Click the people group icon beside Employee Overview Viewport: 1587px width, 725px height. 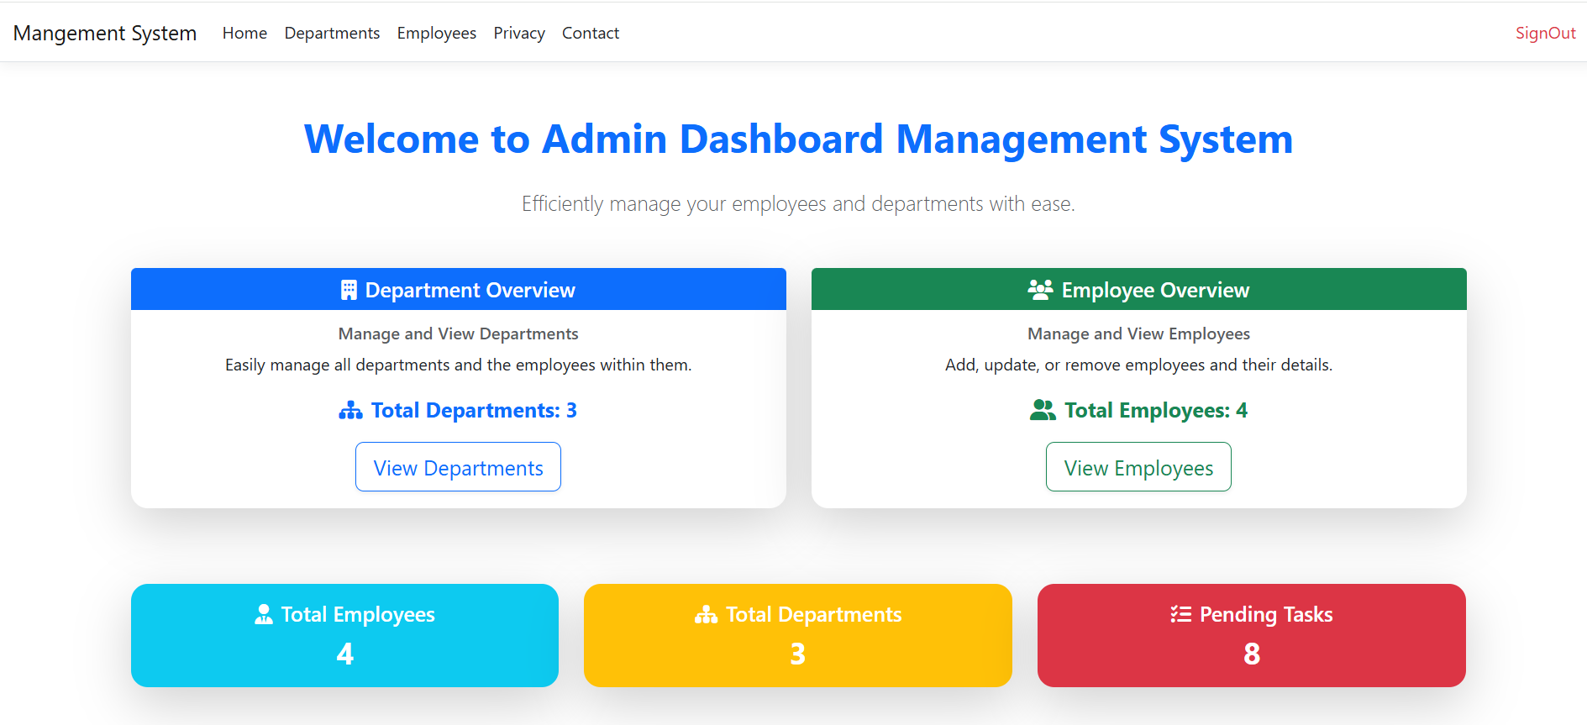(x=1040, y=290)
